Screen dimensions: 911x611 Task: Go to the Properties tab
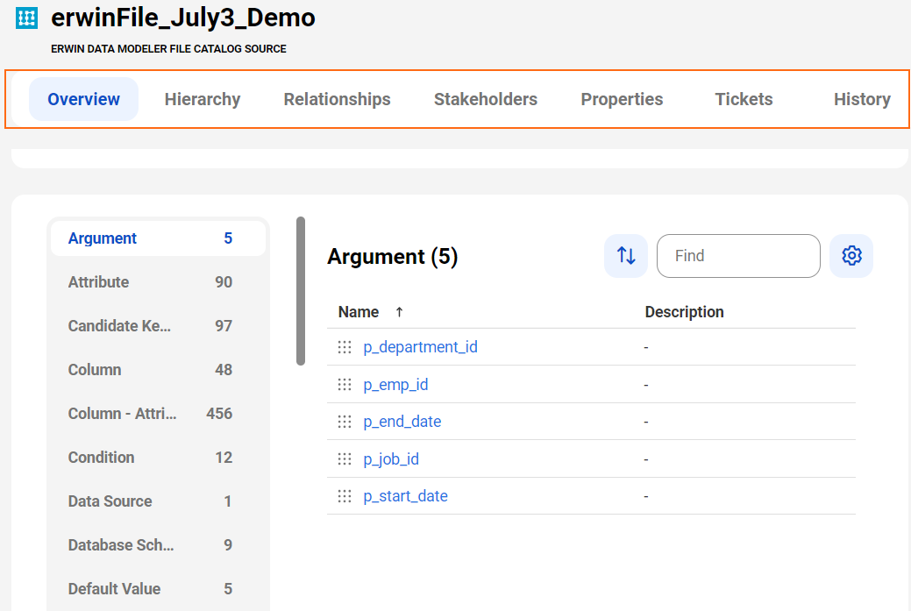622,99
